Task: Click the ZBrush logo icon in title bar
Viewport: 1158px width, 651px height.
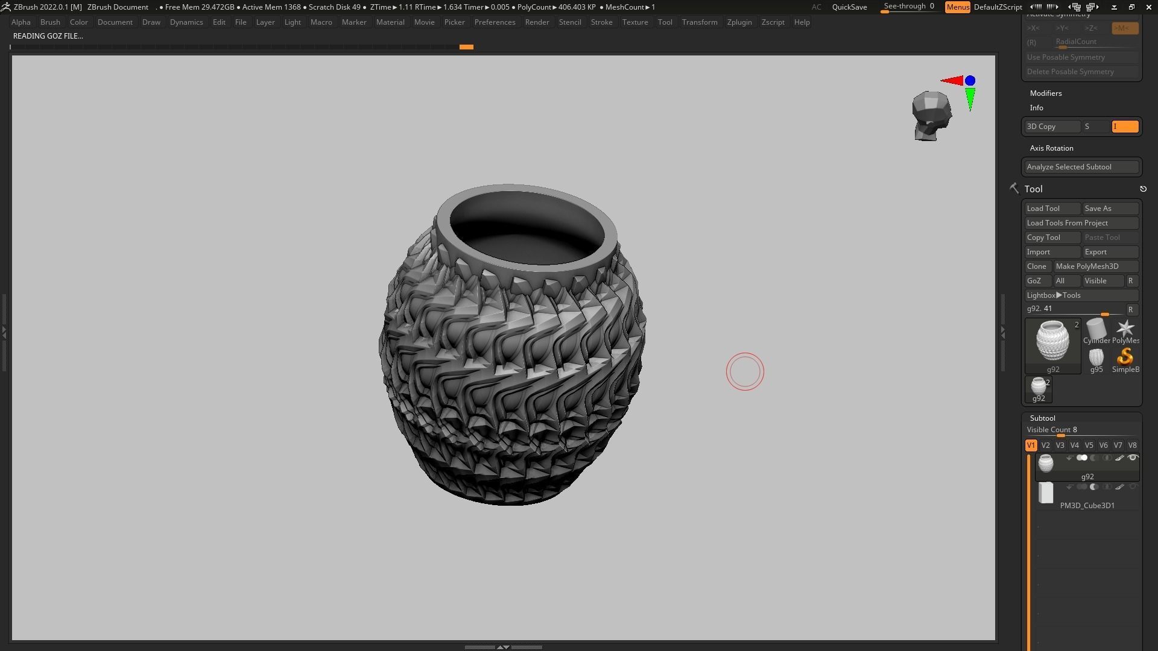Action: coord(5,7)
